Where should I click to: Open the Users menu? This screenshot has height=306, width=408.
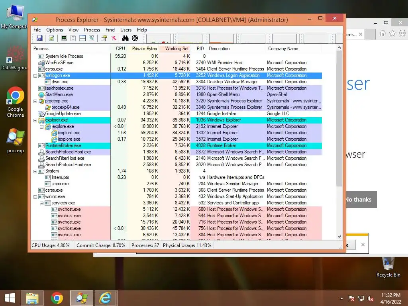[x=126, y=30]
